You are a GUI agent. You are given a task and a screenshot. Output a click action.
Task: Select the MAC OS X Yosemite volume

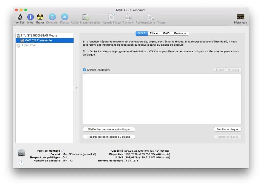45,40
